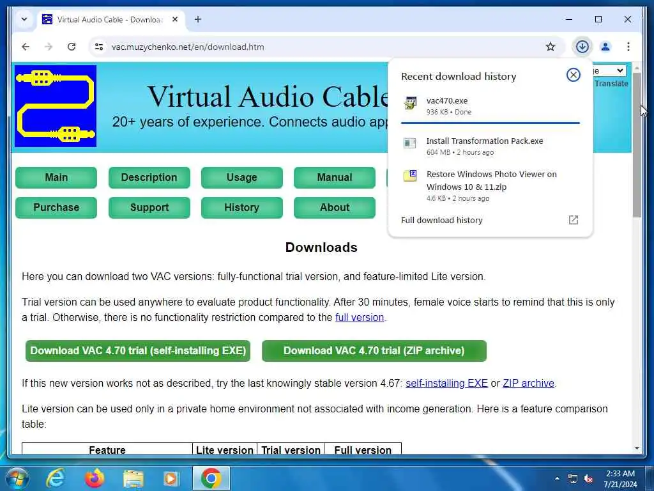Open the Support page
Image resolution: width=654 pixels, height=491 pixels.
click(x=149, y=208)
